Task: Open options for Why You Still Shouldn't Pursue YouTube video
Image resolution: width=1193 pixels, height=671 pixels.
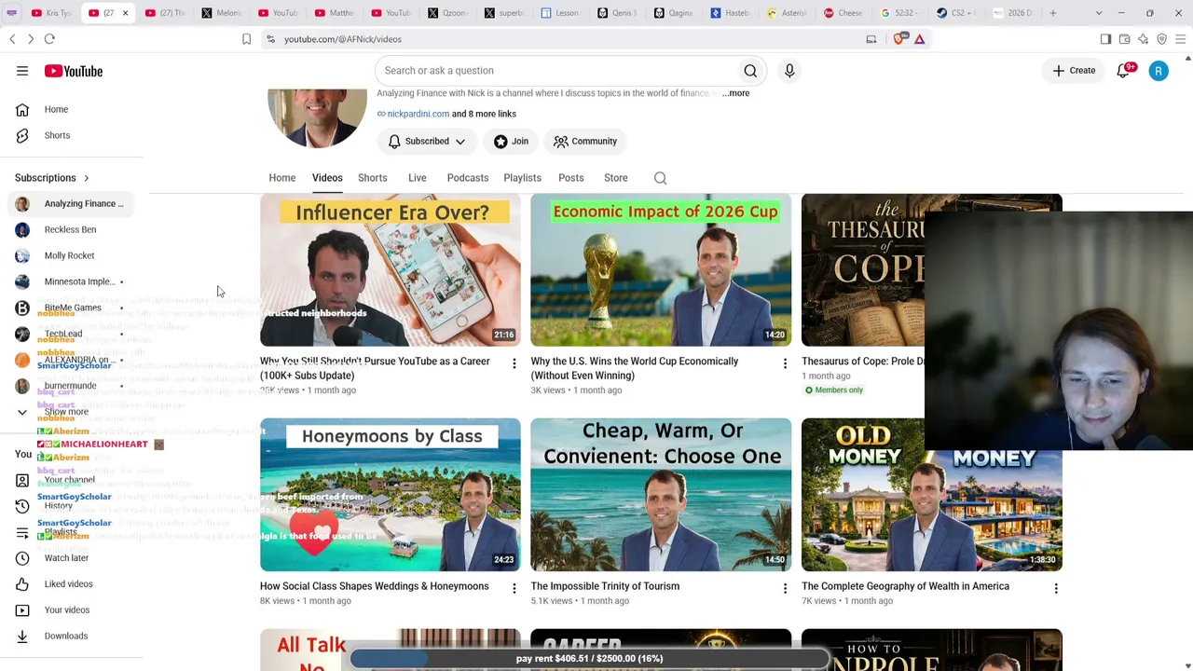Action: point(514,363)
